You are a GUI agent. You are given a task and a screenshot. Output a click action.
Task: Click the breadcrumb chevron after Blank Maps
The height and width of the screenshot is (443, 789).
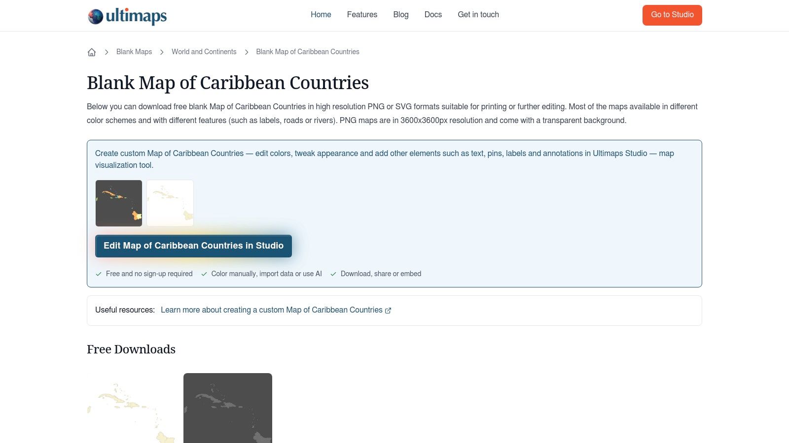point(161,52)
